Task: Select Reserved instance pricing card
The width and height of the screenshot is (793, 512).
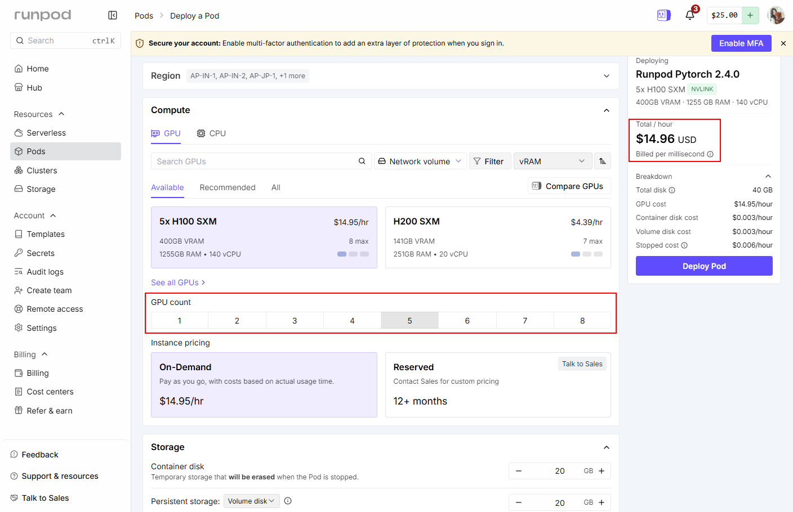Action: tap(498, 385)
